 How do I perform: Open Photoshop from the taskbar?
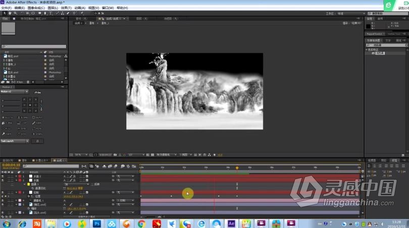click(97, 223)
